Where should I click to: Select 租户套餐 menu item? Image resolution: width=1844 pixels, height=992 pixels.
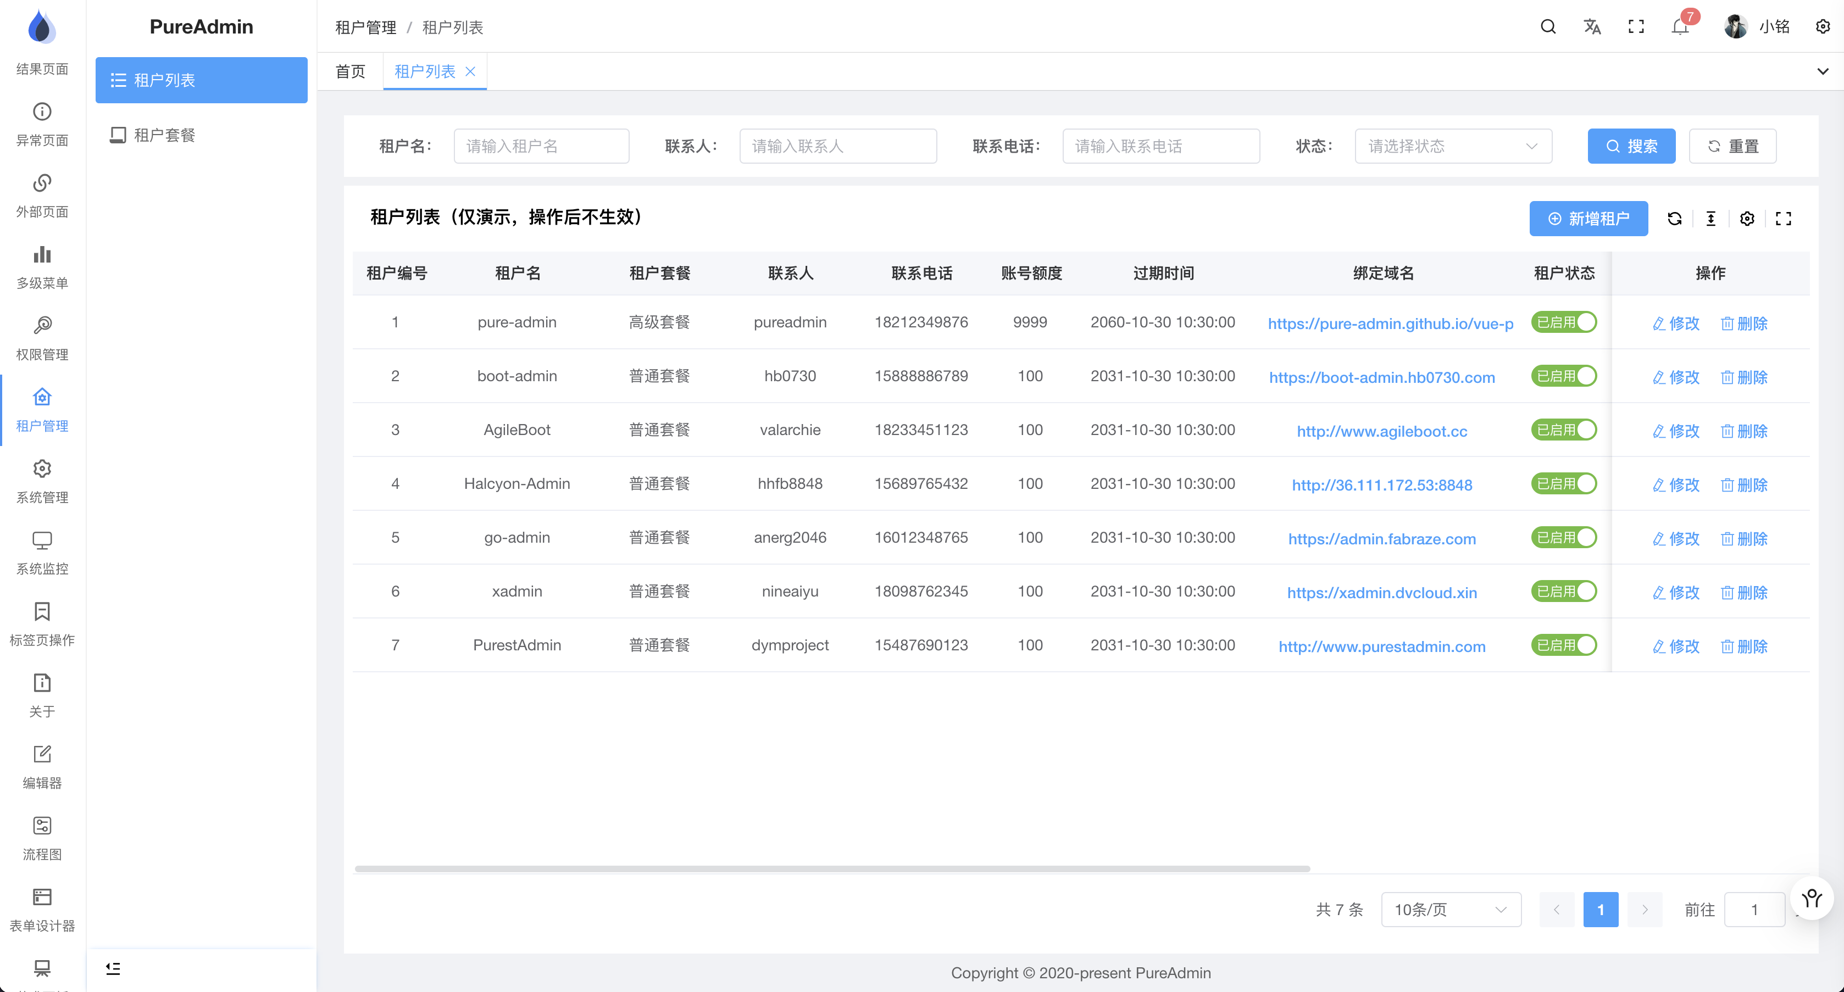coord(165,135)
